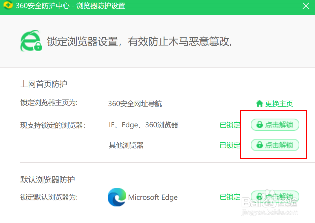Unlock the default browser lock for Microsoft Edge

[275, 197]
